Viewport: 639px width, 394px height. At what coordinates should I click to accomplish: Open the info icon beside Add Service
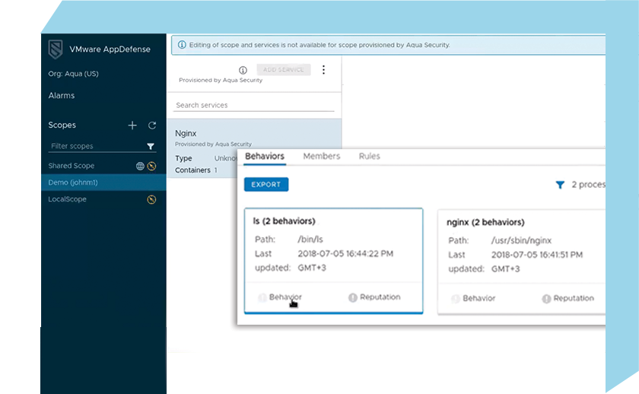pos(243,70)
